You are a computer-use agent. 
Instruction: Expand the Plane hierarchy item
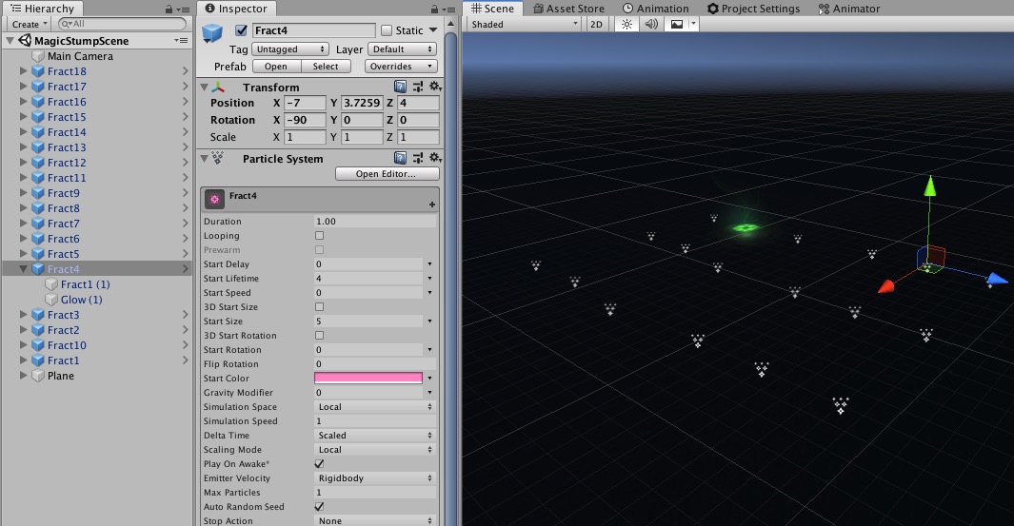click(x=23, y=376)
